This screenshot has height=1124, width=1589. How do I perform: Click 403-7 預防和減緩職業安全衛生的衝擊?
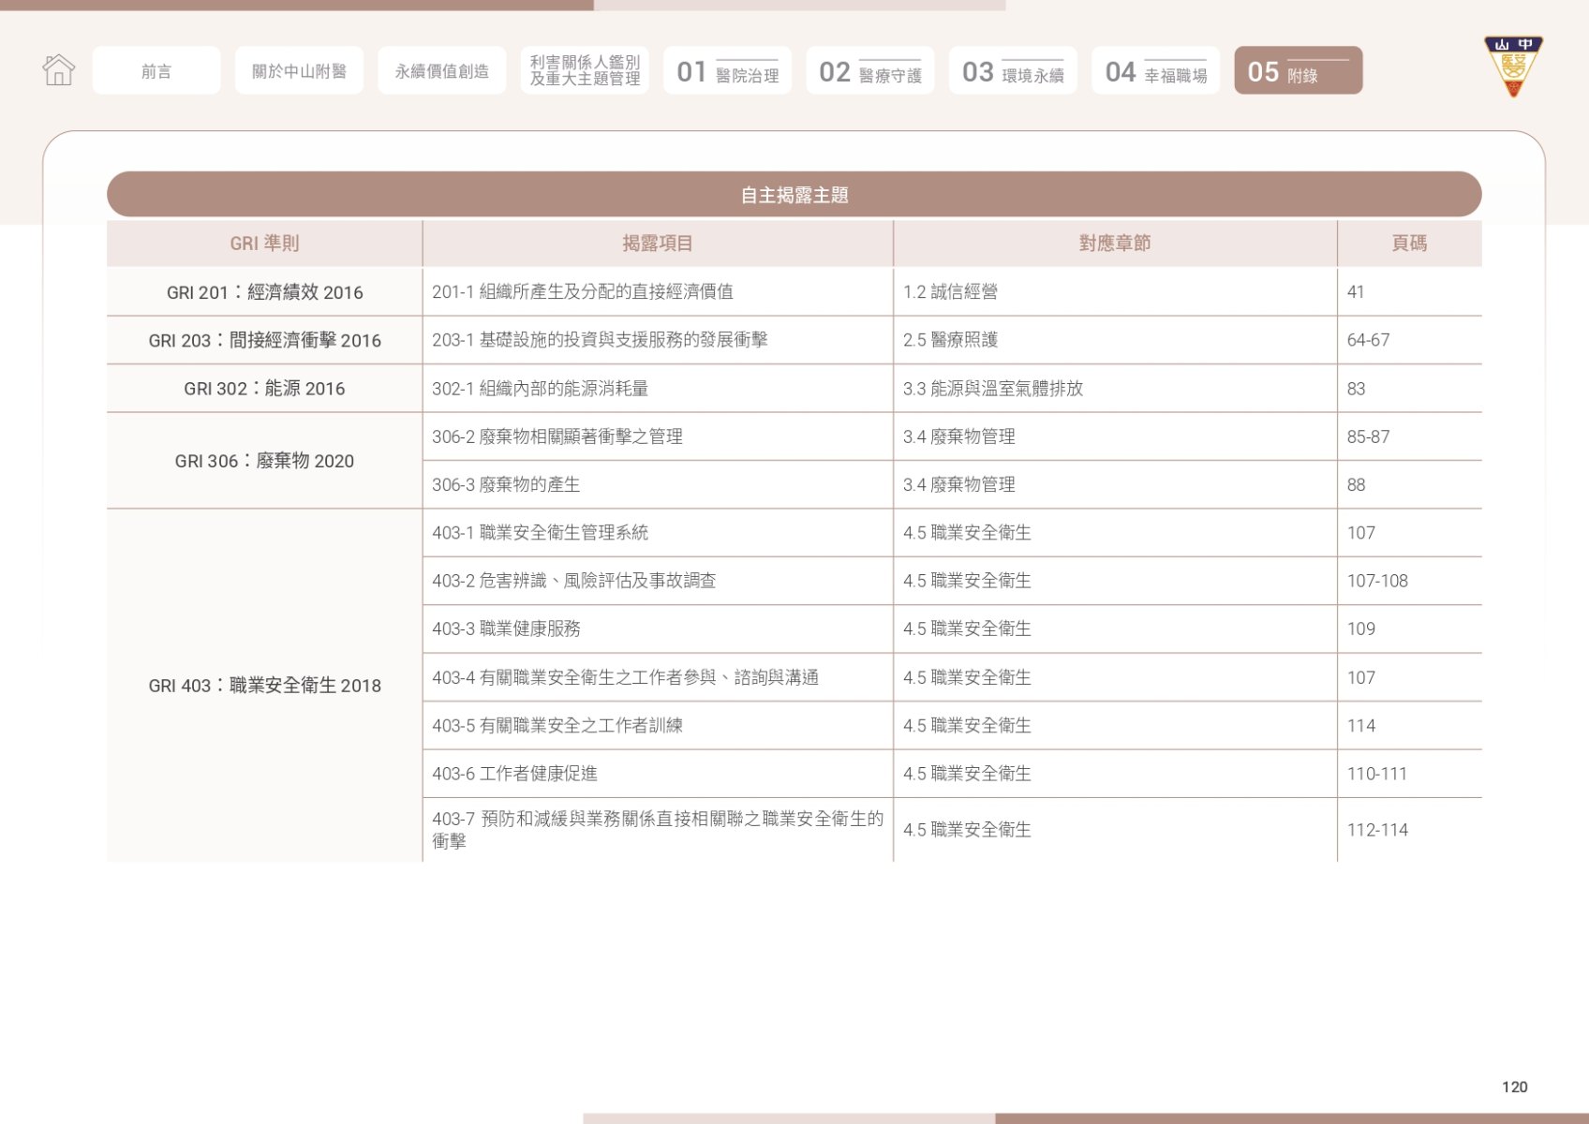click(x=658, y=830)
